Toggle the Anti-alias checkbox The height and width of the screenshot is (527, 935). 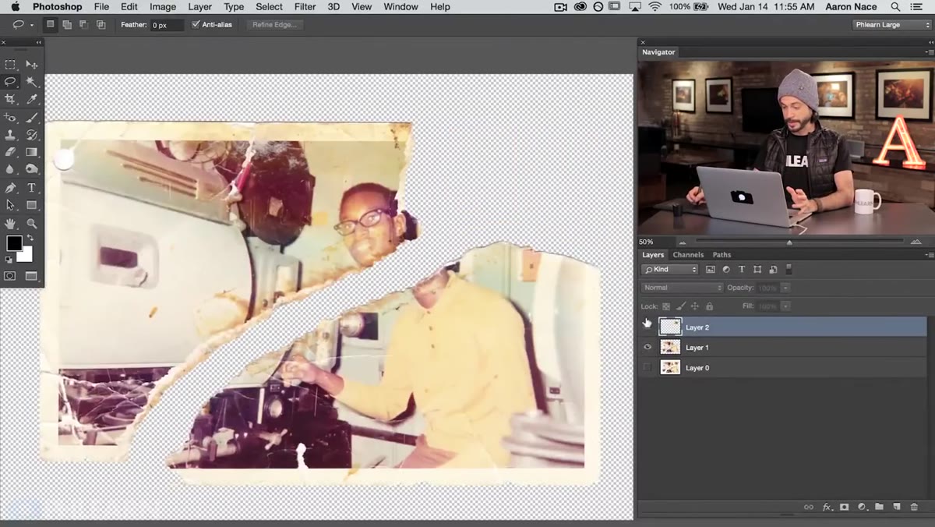[x=196, y=25]
